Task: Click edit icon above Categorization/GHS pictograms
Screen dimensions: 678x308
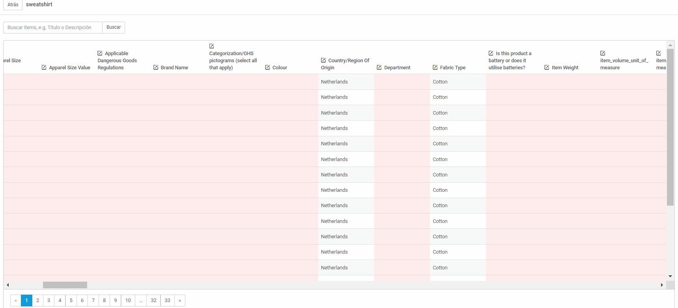Action: coord(211,46)
